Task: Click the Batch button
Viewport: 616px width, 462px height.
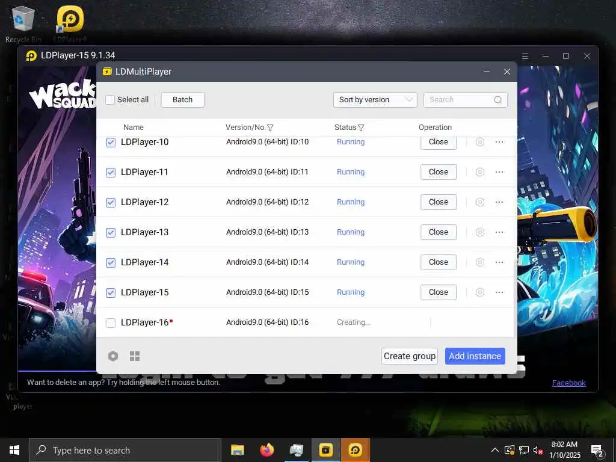Action: [183, 100]
